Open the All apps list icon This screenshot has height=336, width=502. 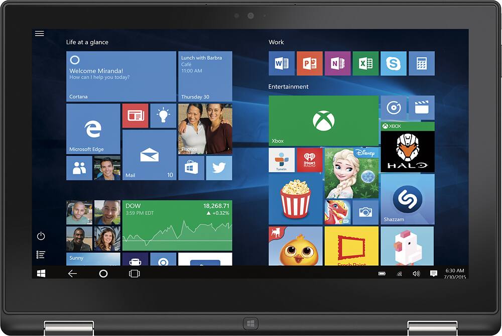tap(41, 255)
